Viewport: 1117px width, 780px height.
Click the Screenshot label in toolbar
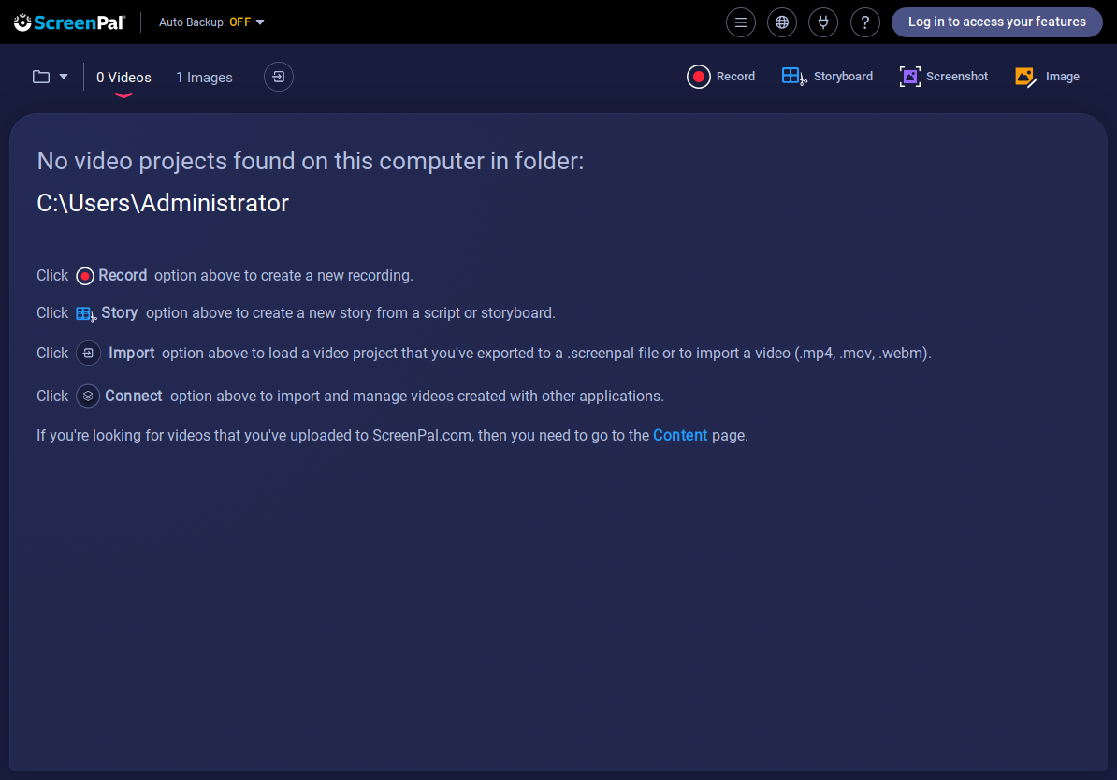(957, 76)
